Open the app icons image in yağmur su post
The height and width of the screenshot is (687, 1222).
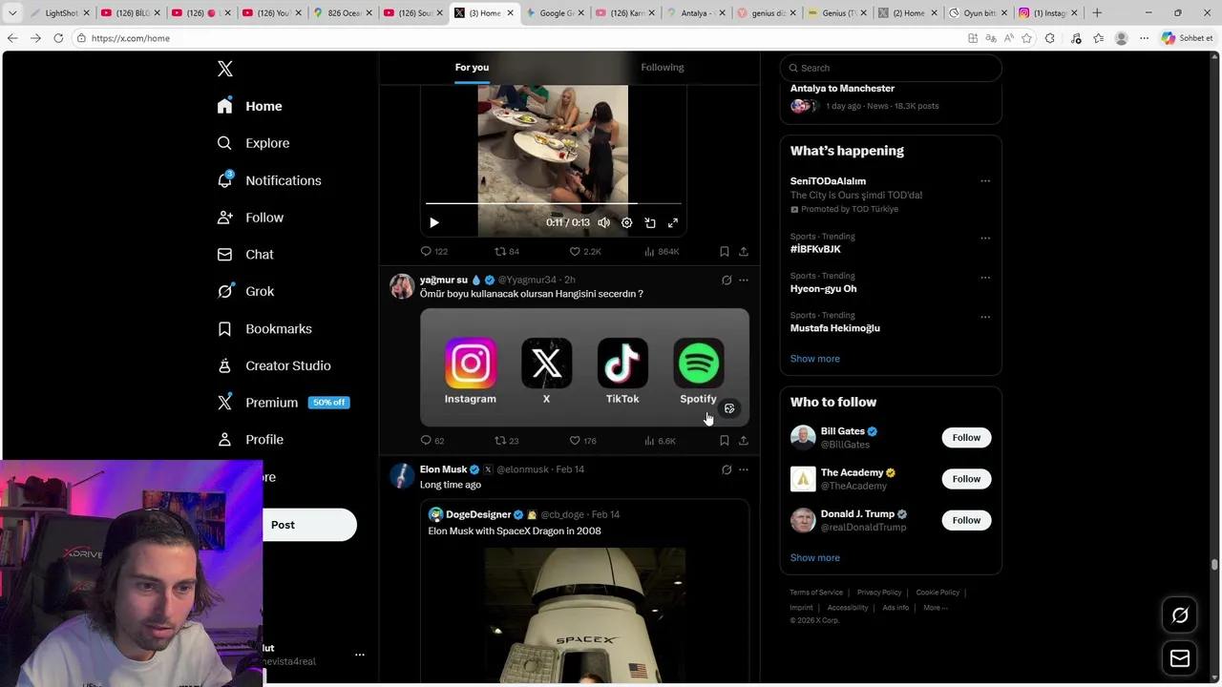pyautogui.click(x=584, y=367)
